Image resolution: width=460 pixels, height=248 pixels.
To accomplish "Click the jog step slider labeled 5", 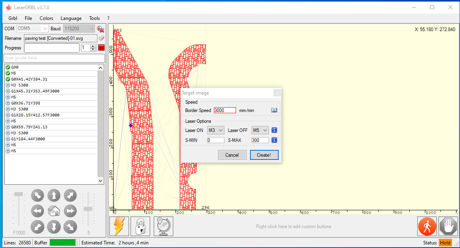I will coord(88,209).
